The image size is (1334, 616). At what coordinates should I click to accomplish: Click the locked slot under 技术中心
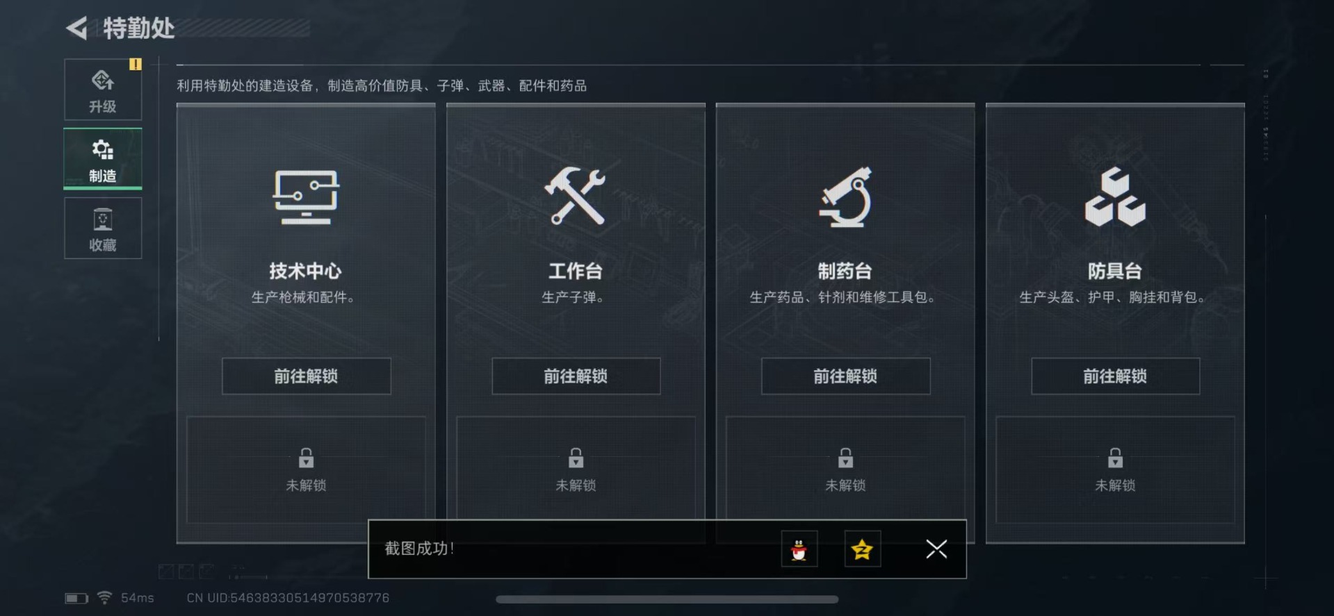pos(306,470)
